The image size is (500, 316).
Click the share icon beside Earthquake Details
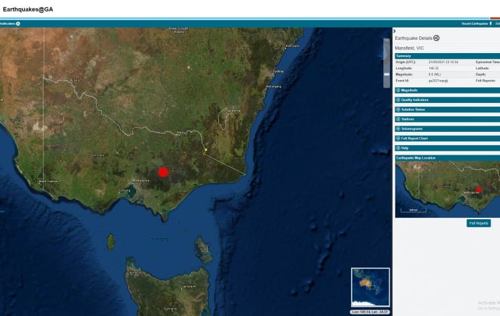tap(436, 38)
